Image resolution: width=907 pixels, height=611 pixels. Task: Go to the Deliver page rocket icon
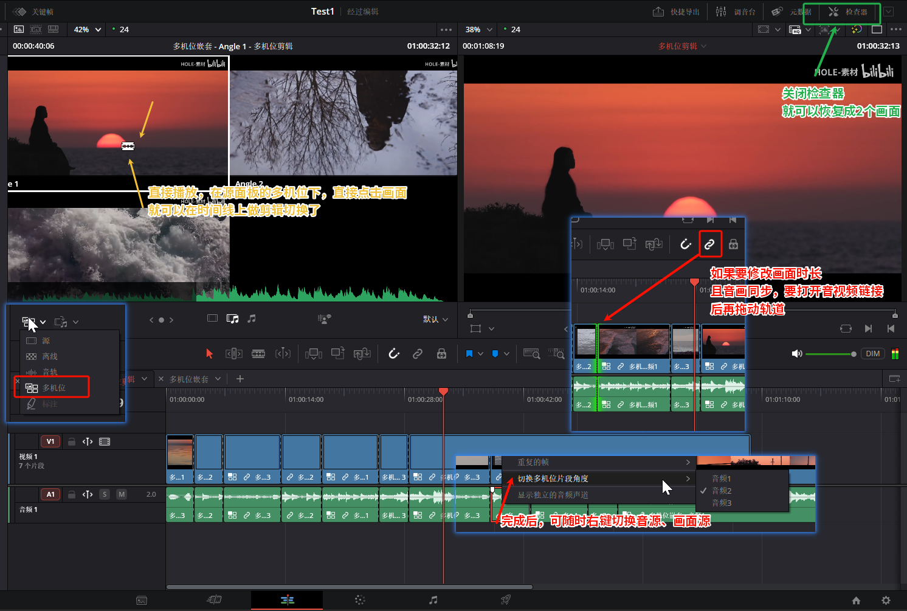tap(505, 600)
